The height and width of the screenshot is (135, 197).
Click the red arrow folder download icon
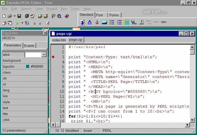[x=46, y=16]
